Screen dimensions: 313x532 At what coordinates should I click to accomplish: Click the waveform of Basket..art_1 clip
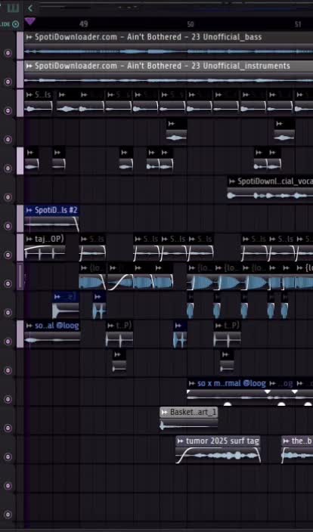point(189,425)
